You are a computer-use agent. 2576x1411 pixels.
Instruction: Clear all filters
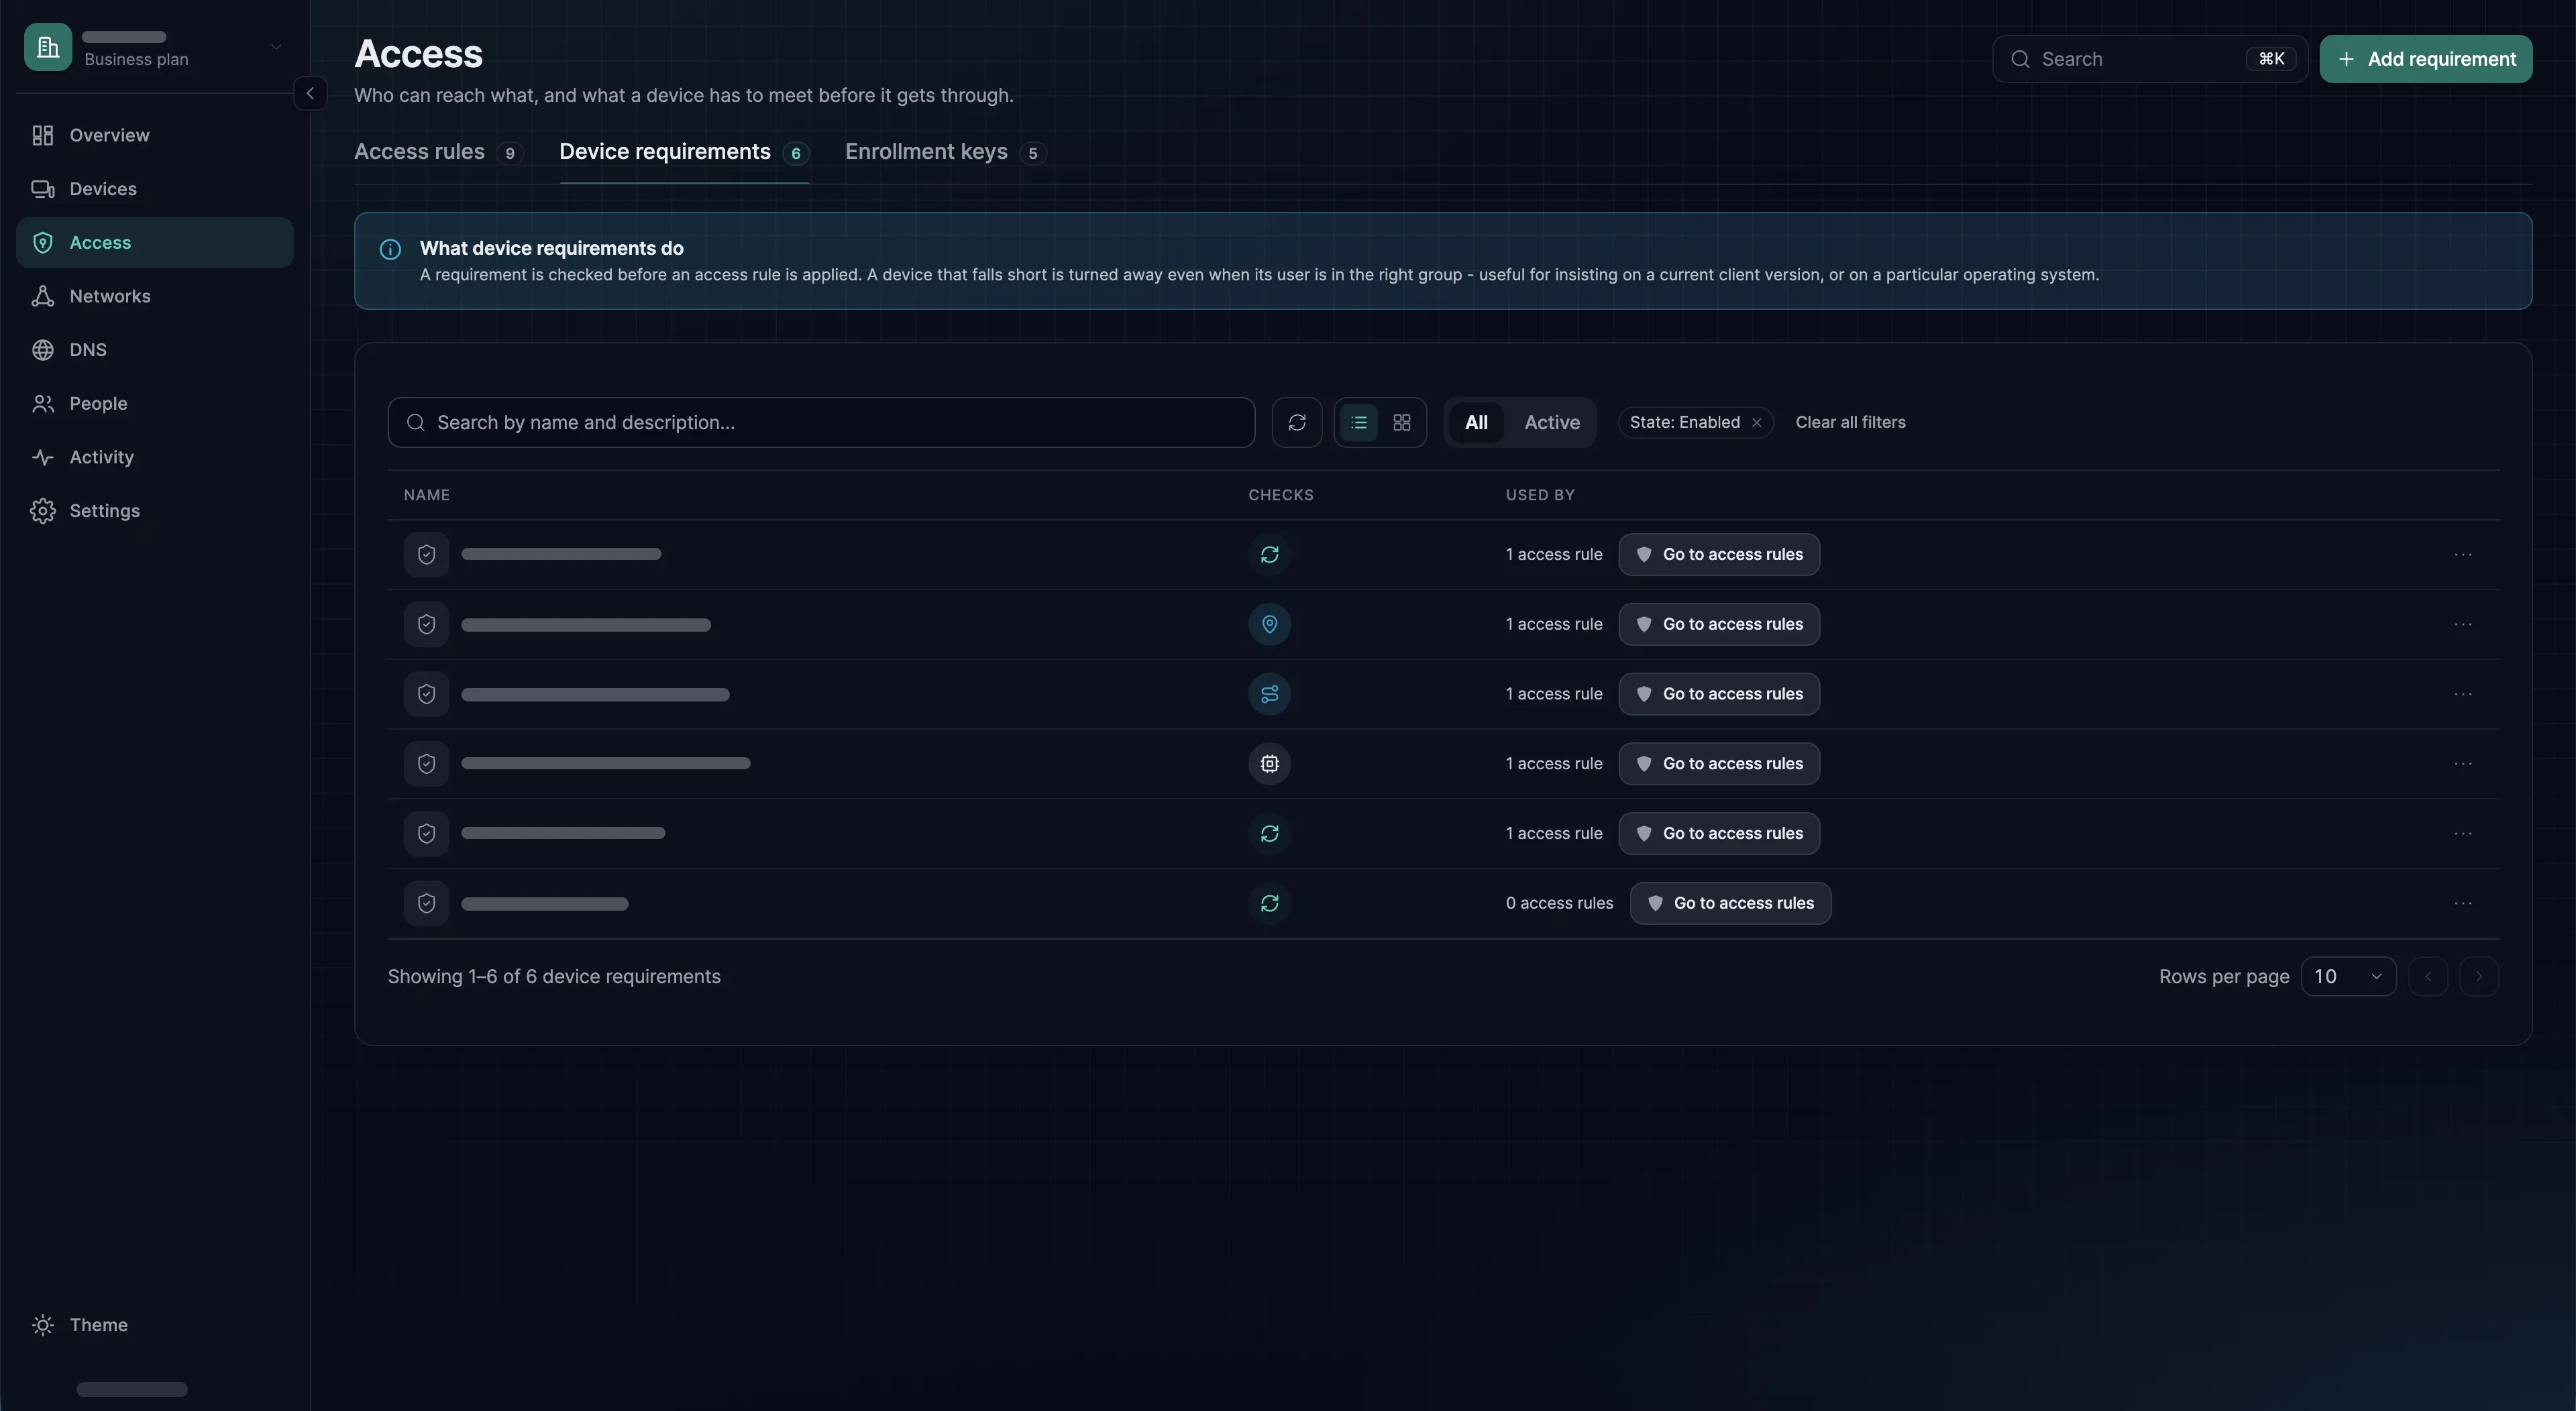1850,423
